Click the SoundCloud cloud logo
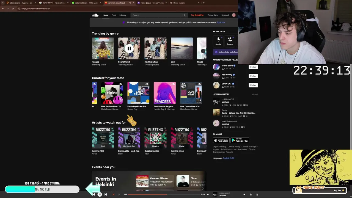The image size is (352, 198). click(x=95, y=15)
